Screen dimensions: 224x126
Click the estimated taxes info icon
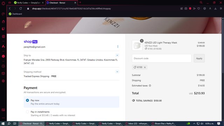point(150,85)
